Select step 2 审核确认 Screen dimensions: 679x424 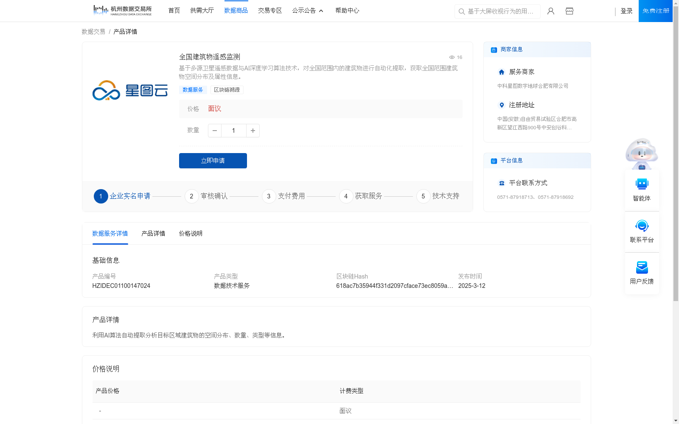[x=206, y=196]
